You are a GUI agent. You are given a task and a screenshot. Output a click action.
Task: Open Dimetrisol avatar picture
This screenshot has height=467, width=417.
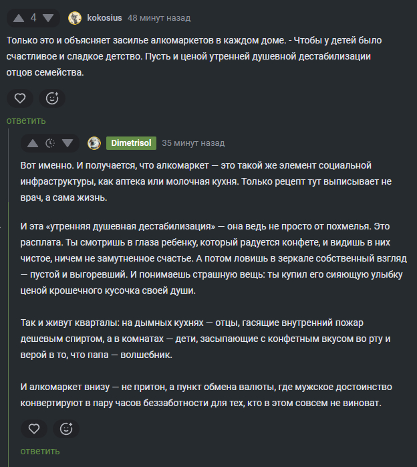tap(94, 143)
